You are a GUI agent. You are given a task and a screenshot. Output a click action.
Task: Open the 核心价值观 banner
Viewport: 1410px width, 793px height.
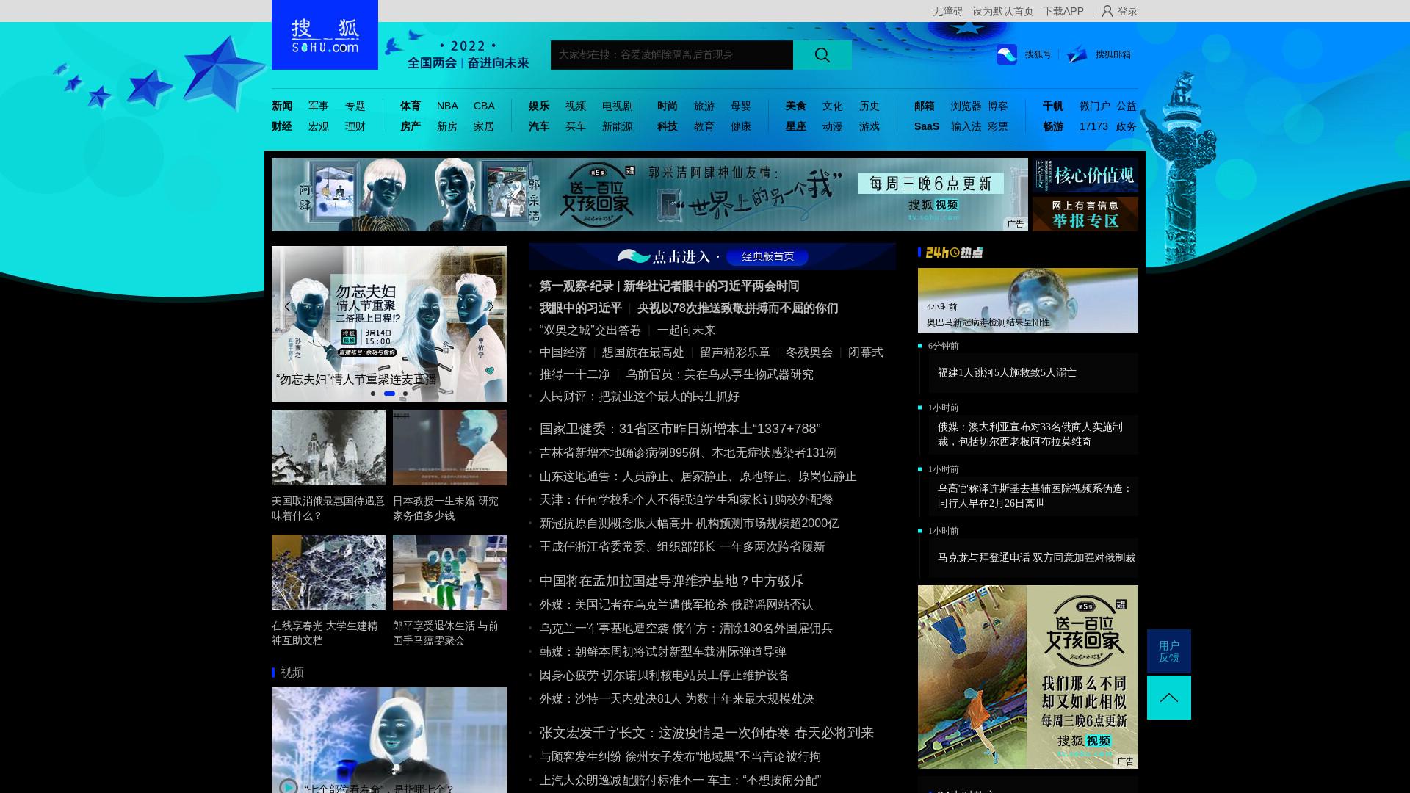(x=1085, y=175)
